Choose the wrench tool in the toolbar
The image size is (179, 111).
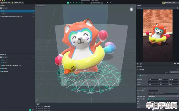pos(71,3)
